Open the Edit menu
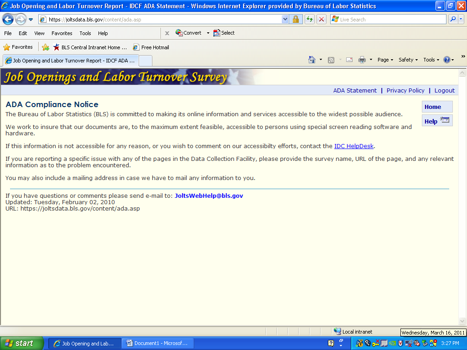Viewport: 467px width, 350px height. coord(23,33)
